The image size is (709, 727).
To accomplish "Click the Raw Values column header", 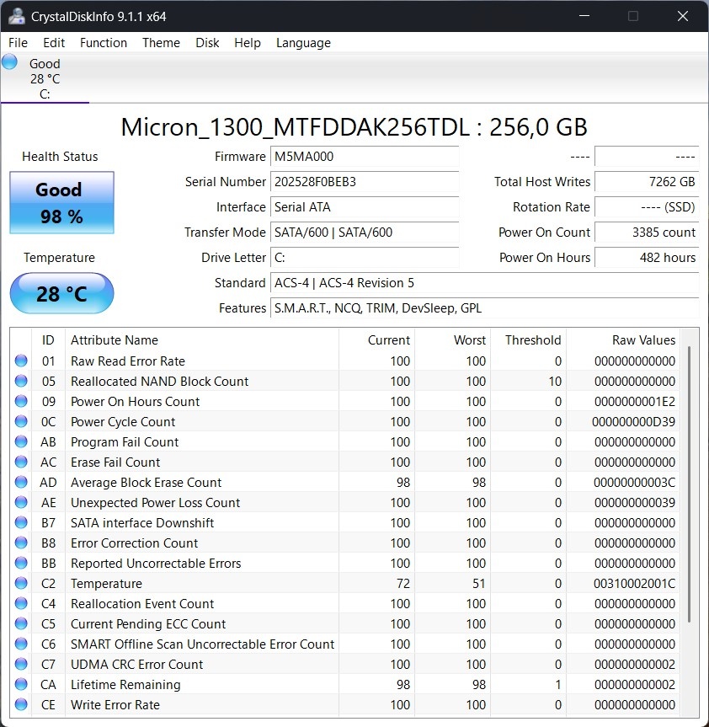I will point(643,340).
